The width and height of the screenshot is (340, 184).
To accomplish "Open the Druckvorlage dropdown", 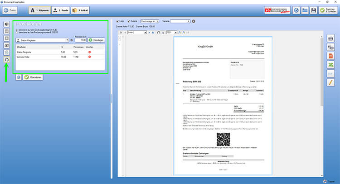I will [150, 21].
